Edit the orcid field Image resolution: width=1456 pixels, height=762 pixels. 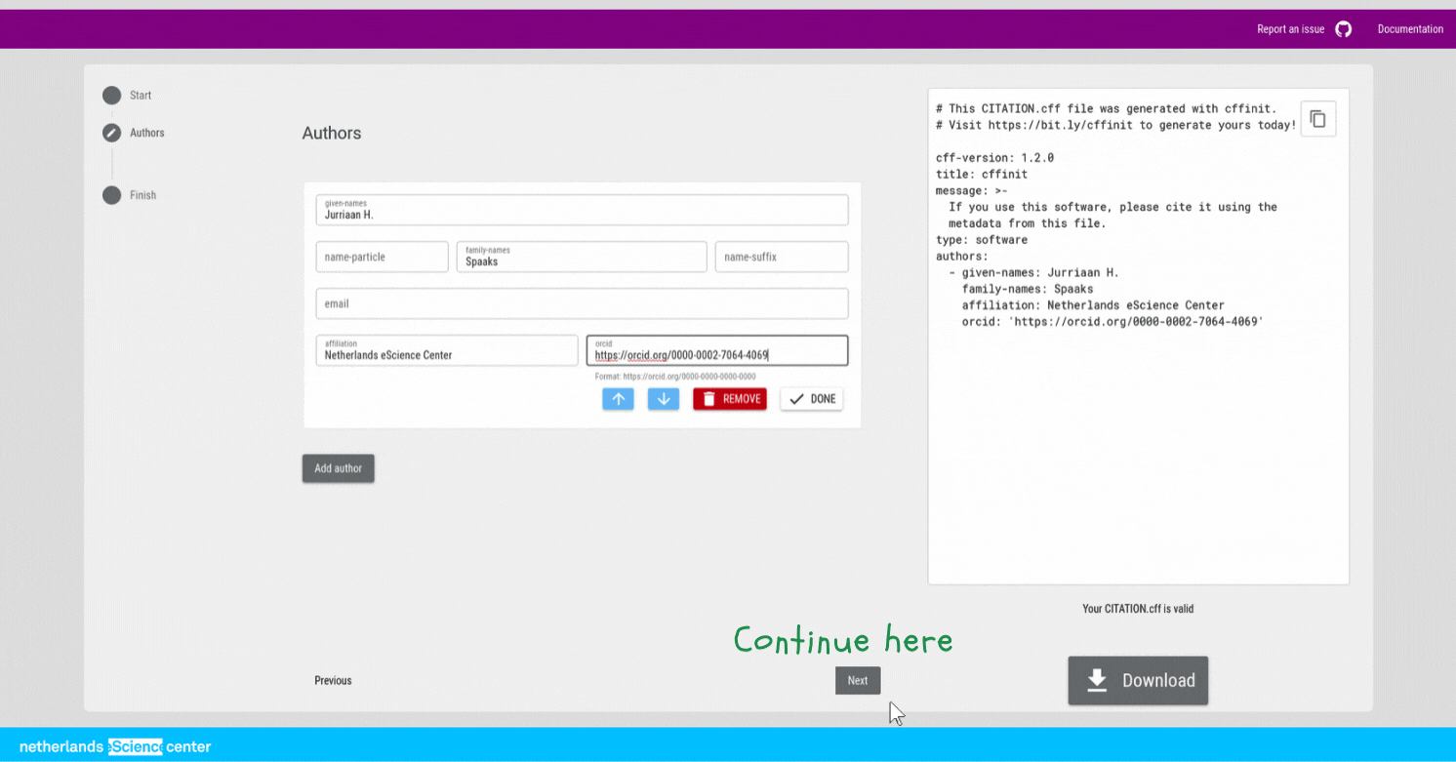(x=716, y=355)
